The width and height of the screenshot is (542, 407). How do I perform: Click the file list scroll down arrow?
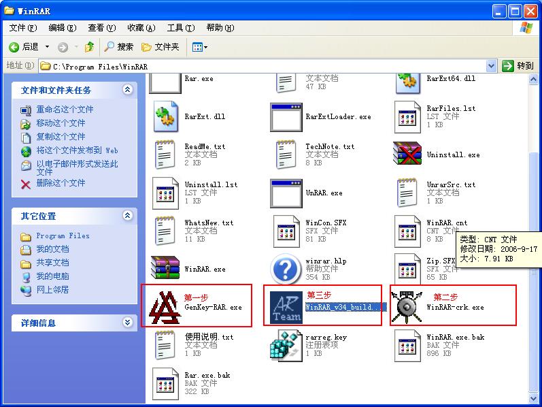point(533,398)
